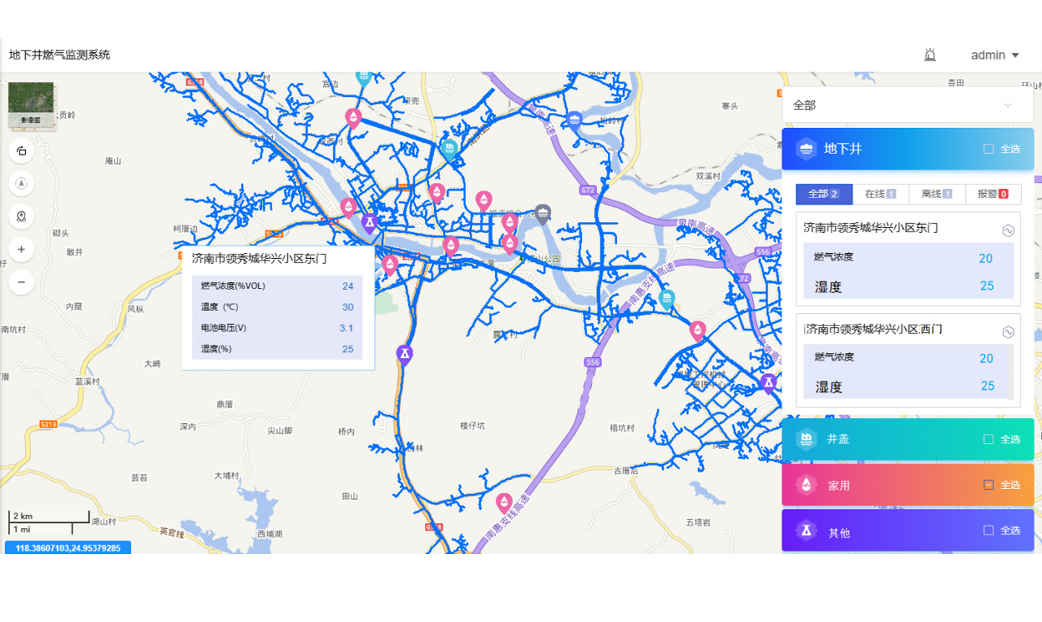The width and height of the screenshot is (1042, 622).
Task: Check 全选 for the 井盖 category
Action: click(988, 439)
